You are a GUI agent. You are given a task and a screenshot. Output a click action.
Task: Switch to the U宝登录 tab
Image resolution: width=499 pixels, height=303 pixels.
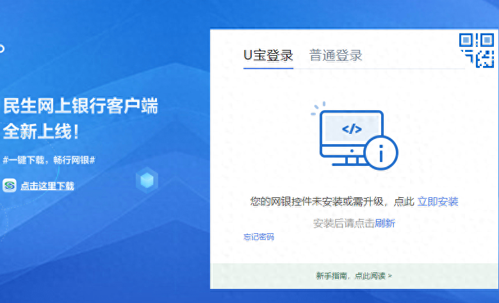pyautogui.click(x=268, y=55)
